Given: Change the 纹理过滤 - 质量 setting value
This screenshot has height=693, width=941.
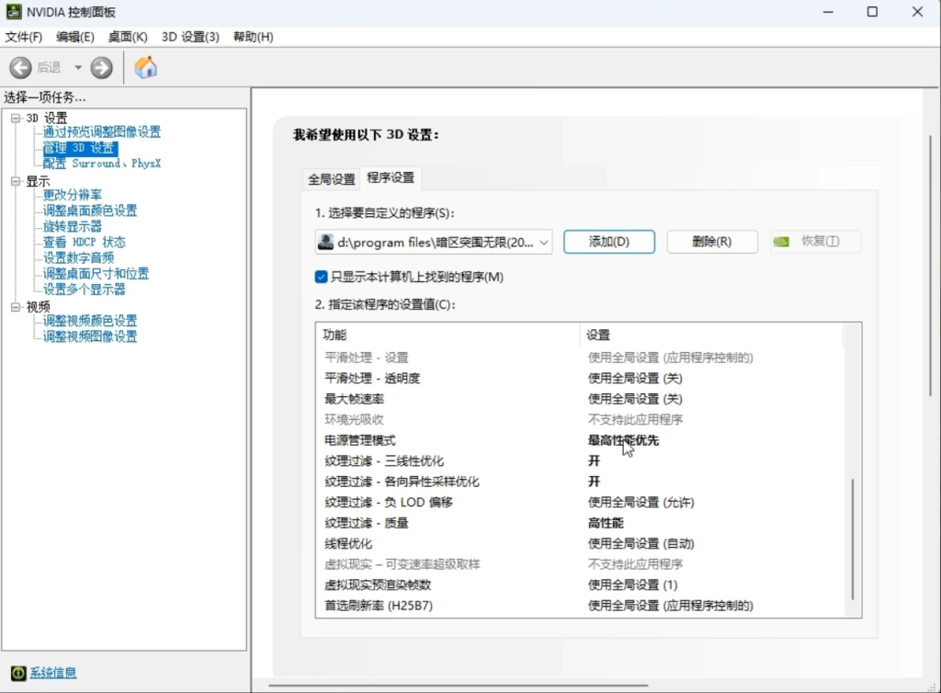Looking at the screenshot, I should 606,523.
